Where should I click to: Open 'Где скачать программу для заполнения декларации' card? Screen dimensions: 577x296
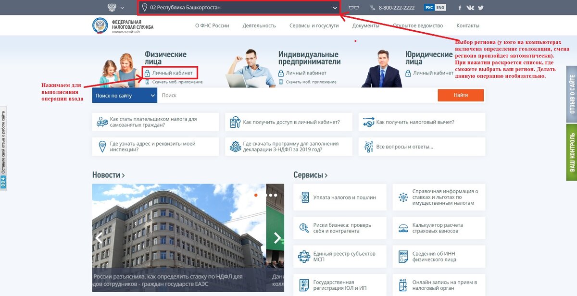pos(288,147)
